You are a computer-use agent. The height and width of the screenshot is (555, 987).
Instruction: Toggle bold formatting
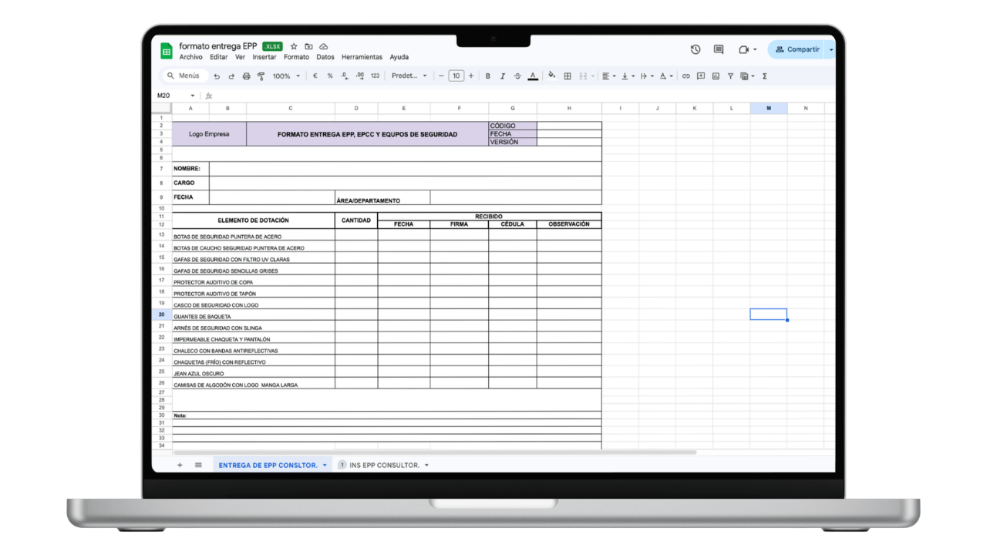(487, 76)
